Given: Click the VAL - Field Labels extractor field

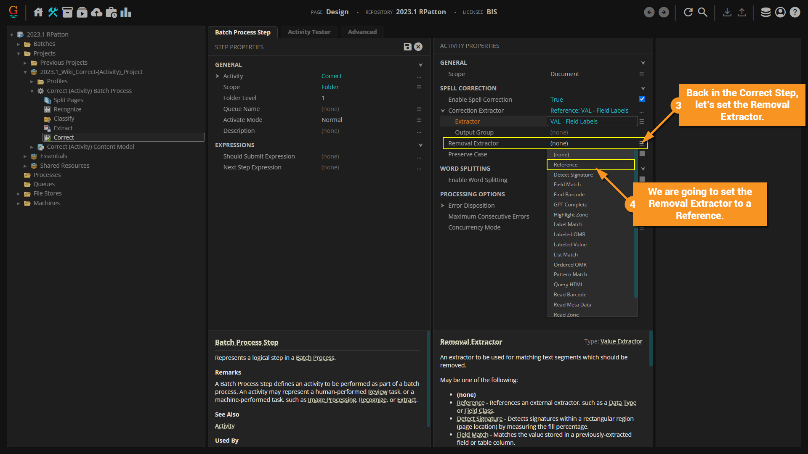Looking at the screenshot, I should point(591,121).
